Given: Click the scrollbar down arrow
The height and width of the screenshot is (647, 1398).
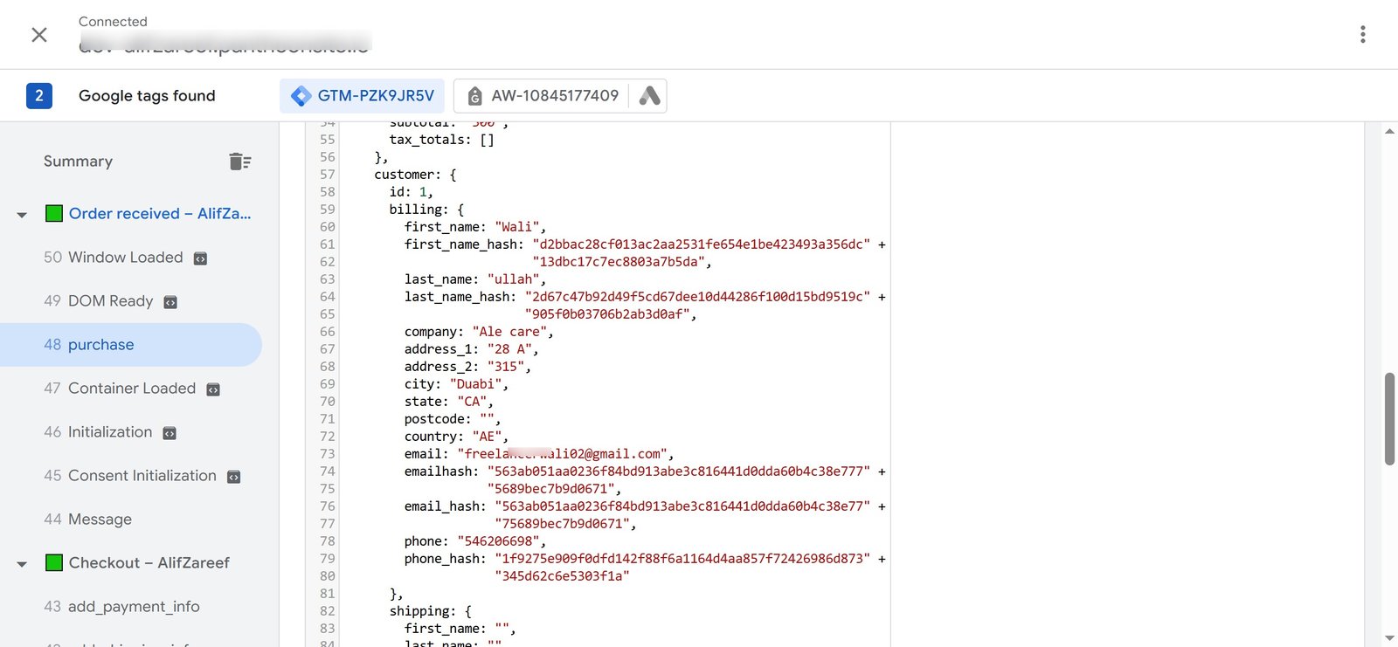Looking at the screenshot, I should pos(1389,638).
